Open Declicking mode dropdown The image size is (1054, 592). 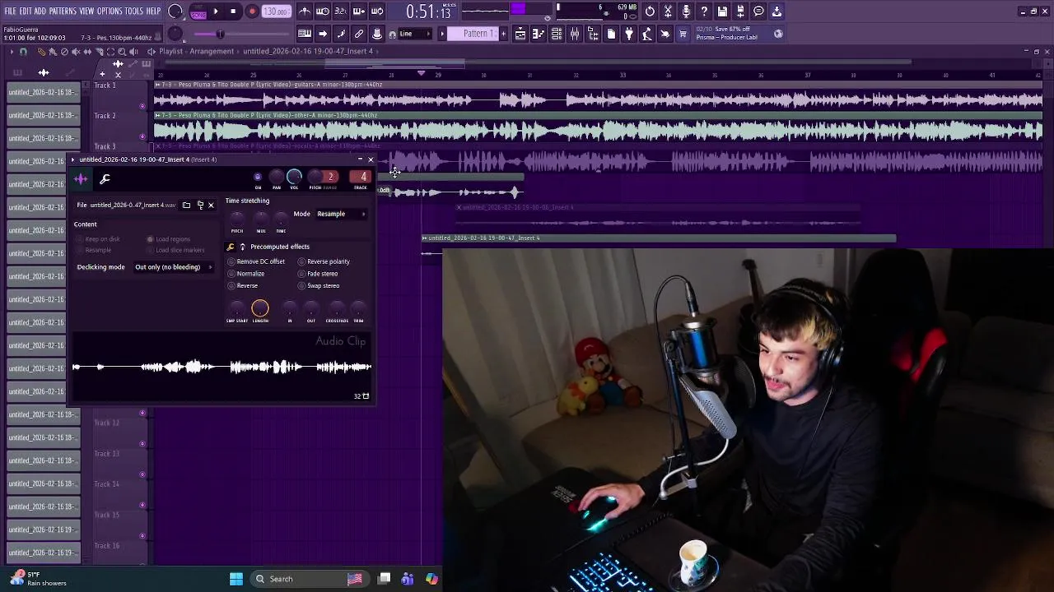click(x=174, y=267)
